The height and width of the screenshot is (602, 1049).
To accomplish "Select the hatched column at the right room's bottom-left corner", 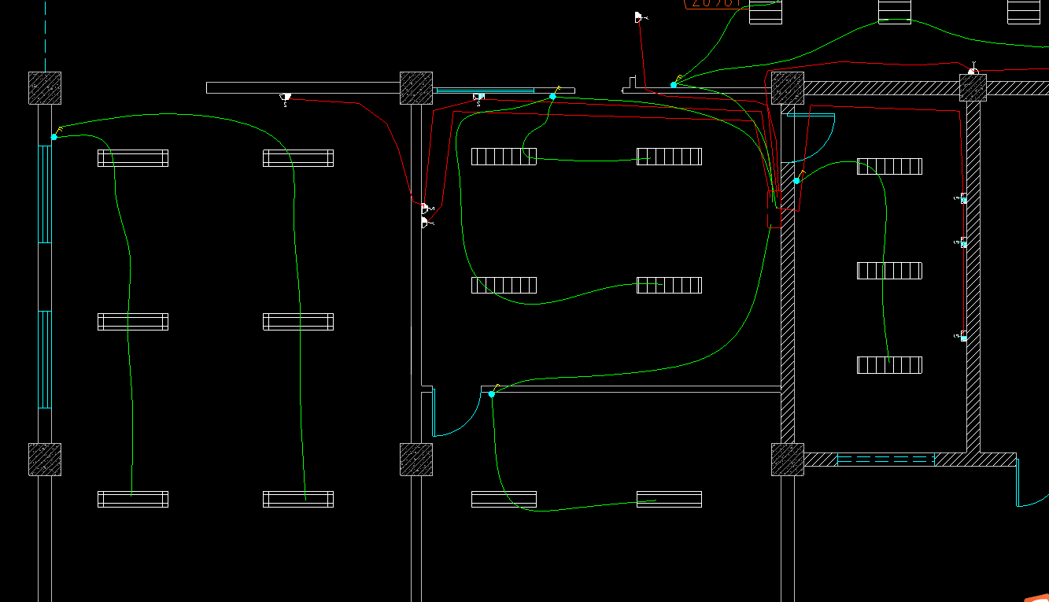I will [x=787, y=460].
